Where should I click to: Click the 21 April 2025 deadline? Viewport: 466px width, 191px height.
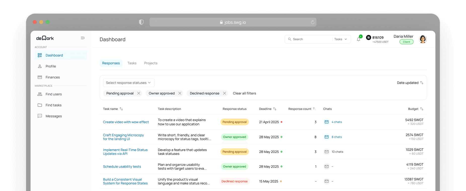coord(269,122)
